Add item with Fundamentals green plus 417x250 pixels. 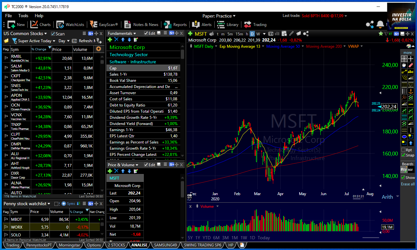point(110,40)
